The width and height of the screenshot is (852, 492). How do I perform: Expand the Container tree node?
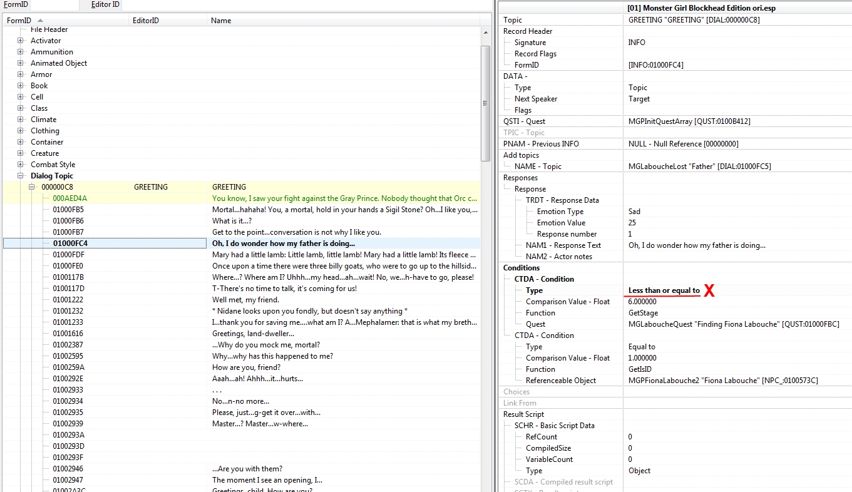click(21, 142)
